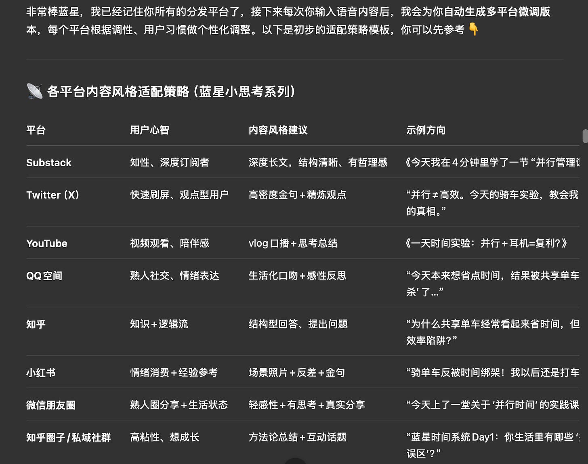588x464 pixels.
Task: Click the '场景照片+反差+金句' cell
Action: pyautogui.click(x=297, y=372)
